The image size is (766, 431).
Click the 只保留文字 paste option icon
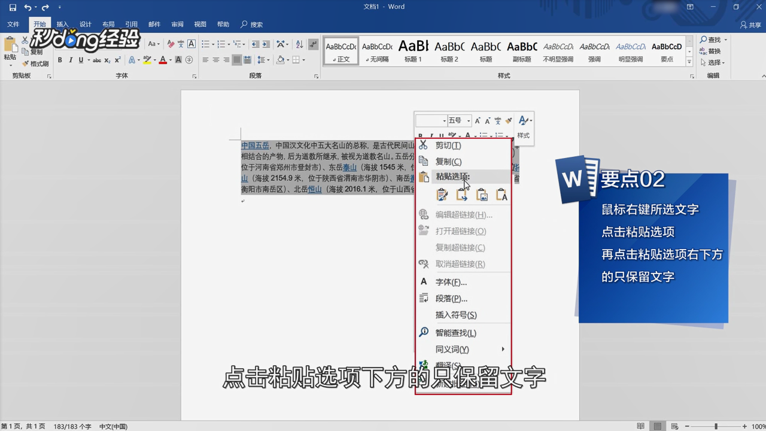(501, 195)
